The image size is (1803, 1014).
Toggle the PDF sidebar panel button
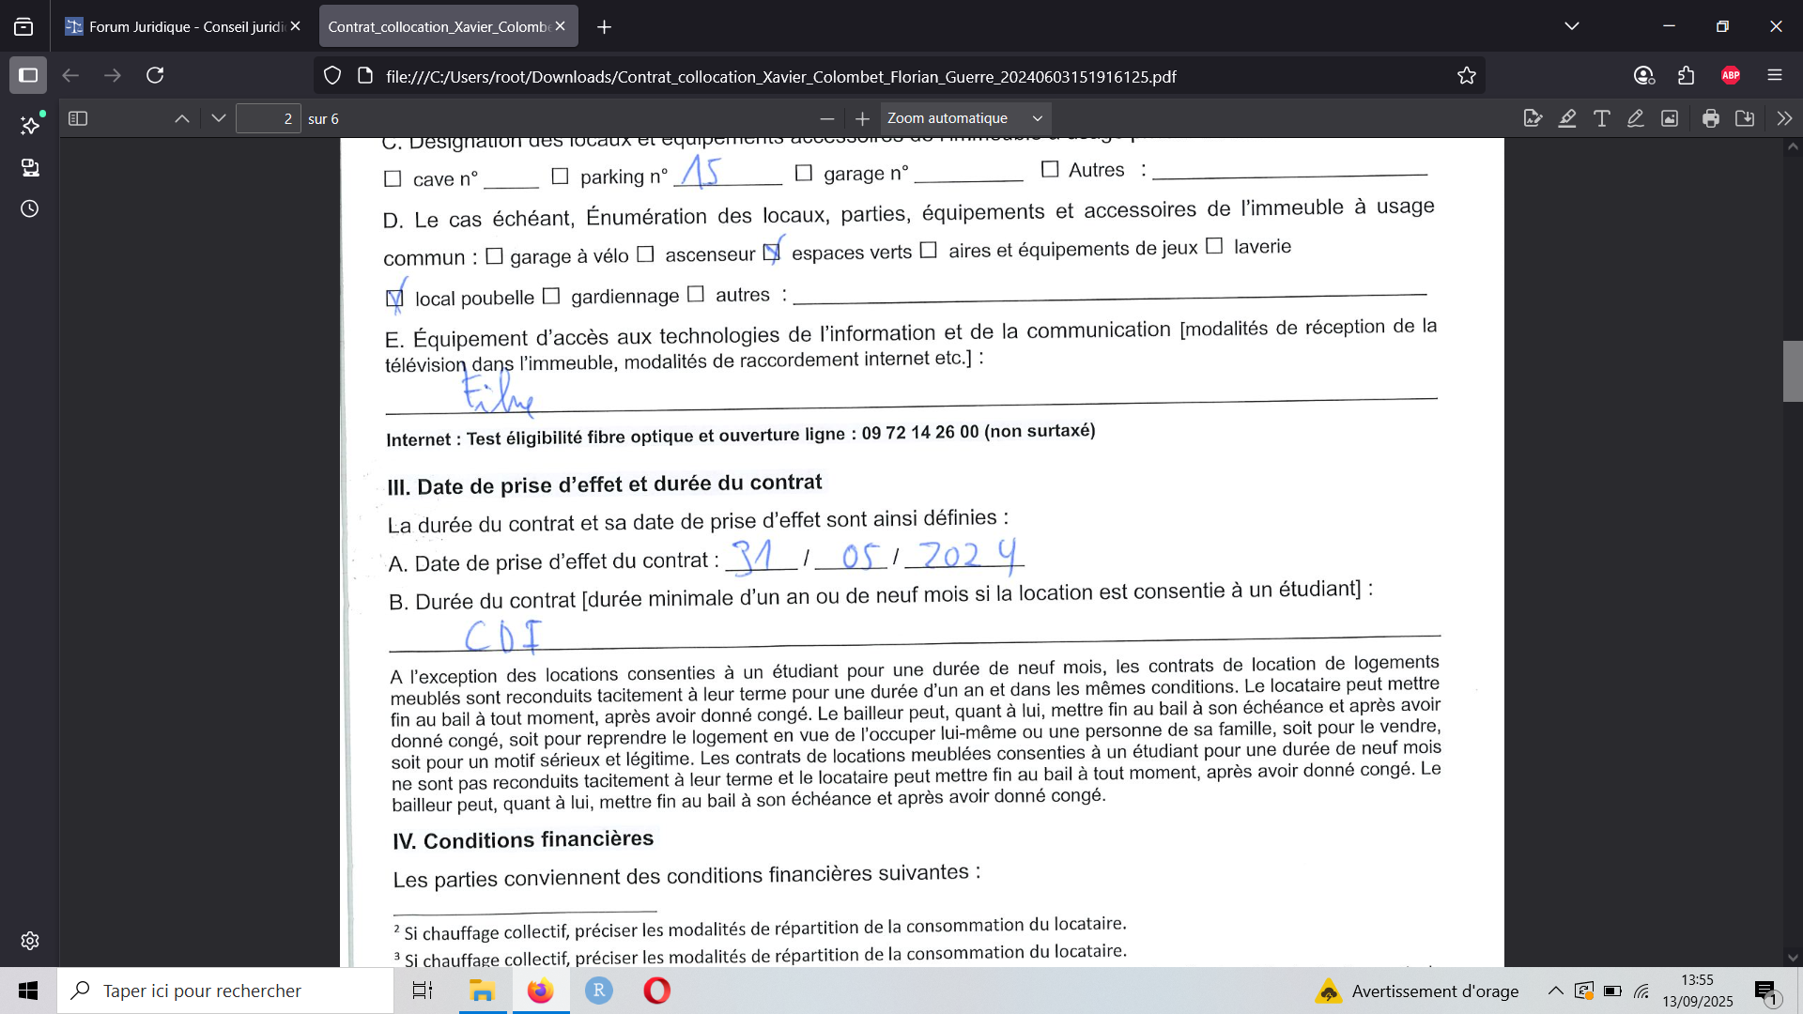(x=78, y=118)
